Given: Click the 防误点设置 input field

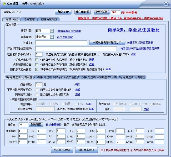Looking at the screenshot, I should (x=45, y=109).
